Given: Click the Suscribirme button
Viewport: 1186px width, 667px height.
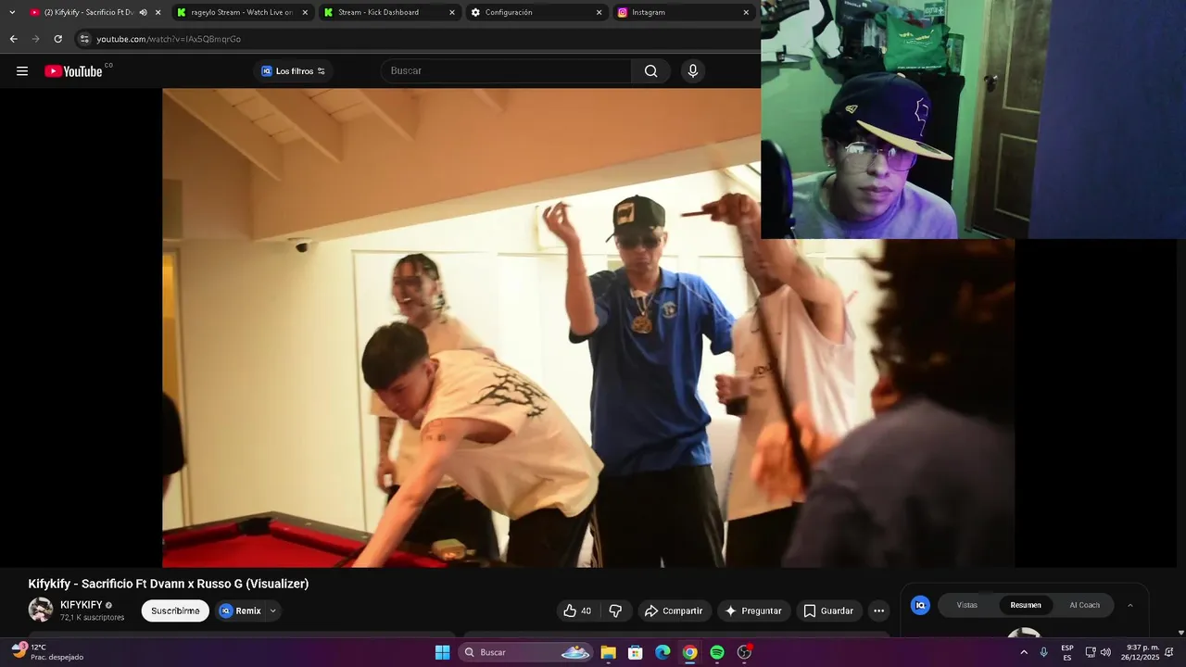Looking at the screenshot, I should coord(175,610).
